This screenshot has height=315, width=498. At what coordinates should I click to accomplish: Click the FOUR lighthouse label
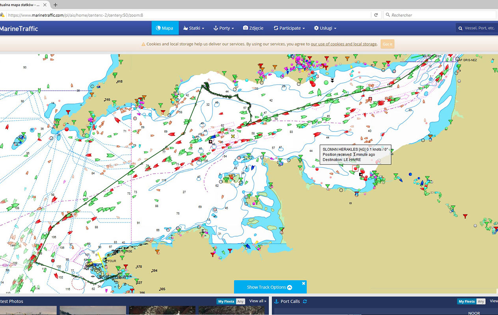click(x=112, y=260)
